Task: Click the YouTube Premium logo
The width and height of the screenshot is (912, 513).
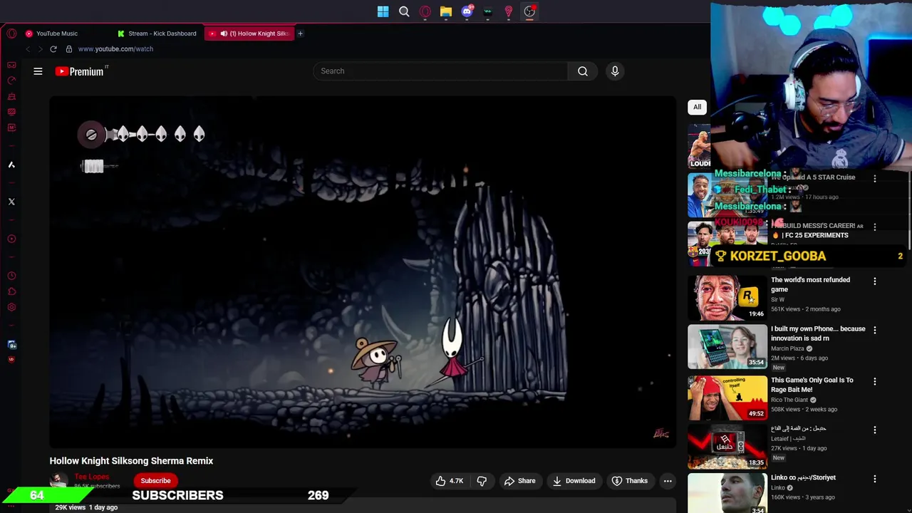Action: click(x=81, y=71)
